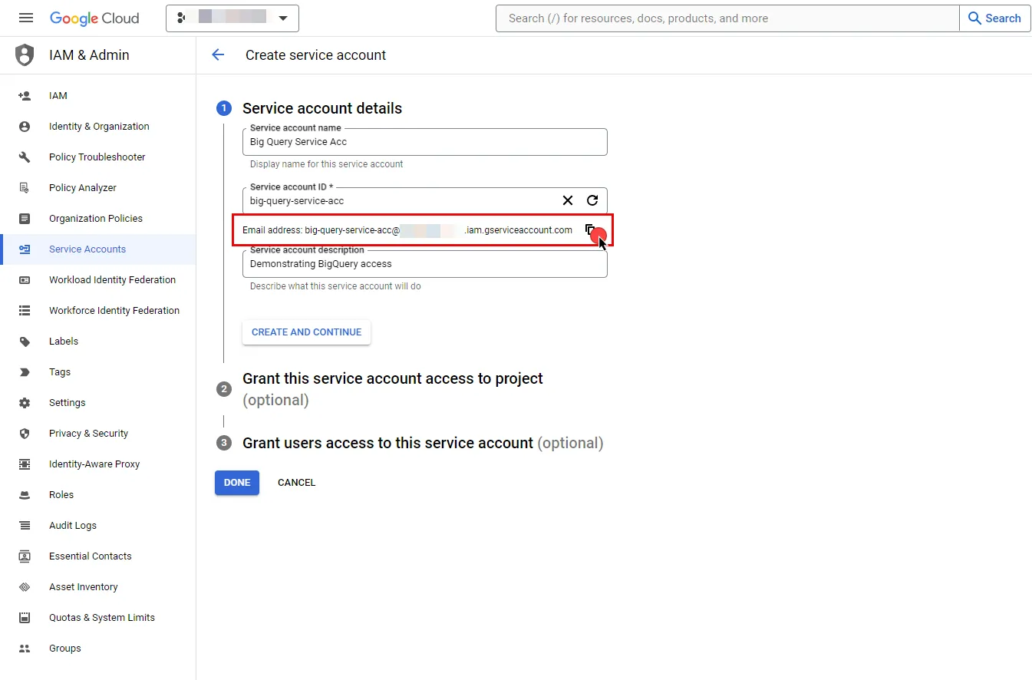Expand step 2 to grant project access
1032x680 pixels.
click(x=393, y=378)
